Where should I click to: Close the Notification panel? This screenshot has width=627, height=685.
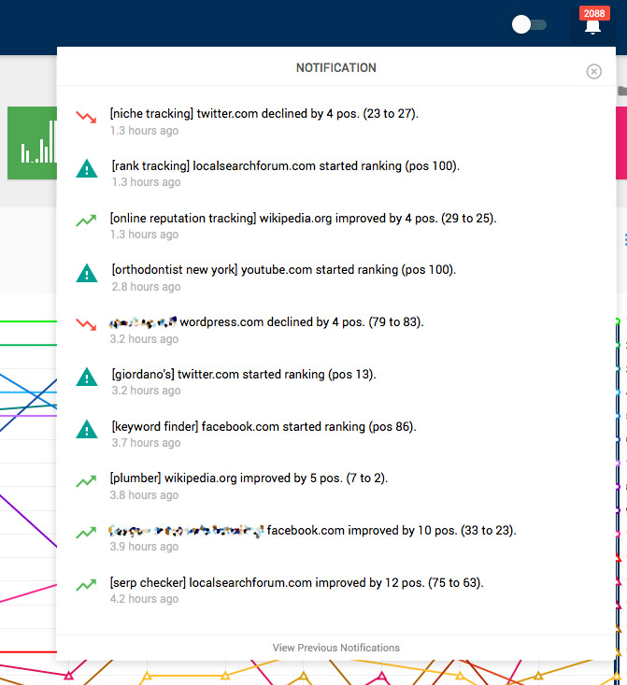coord(593,72)
